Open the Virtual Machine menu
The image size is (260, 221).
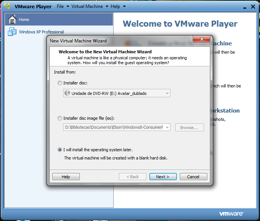[87, 6]
